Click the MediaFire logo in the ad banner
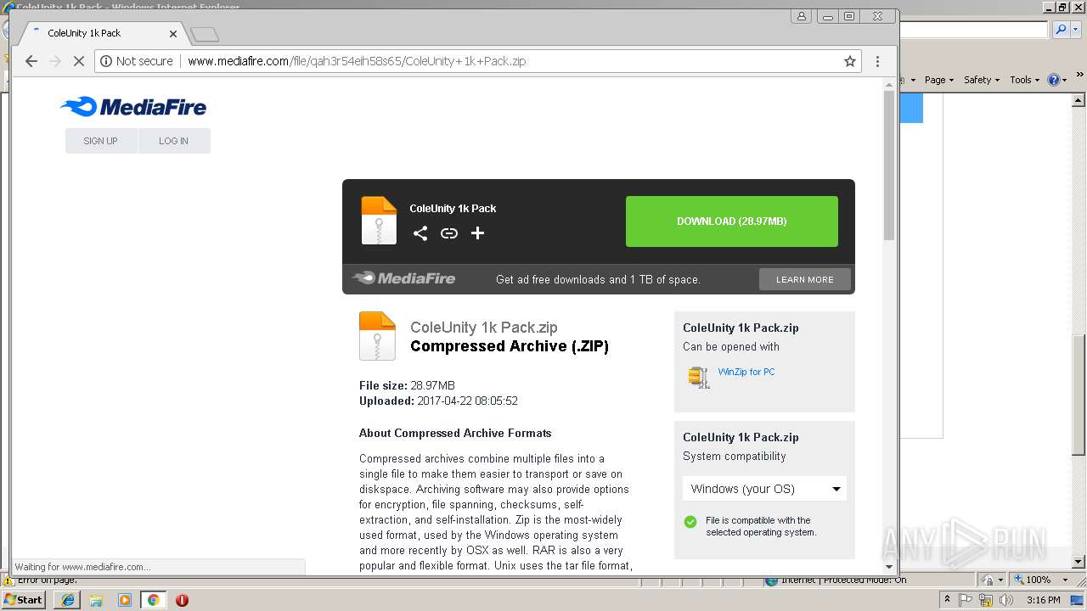 (404, 278)
